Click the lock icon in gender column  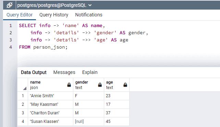tap(100, 85)
